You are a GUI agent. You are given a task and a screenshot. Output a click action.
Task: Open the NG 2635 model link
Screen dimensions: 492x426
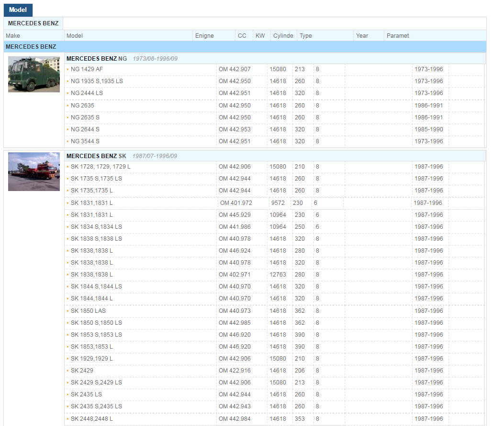click(82, 106)
